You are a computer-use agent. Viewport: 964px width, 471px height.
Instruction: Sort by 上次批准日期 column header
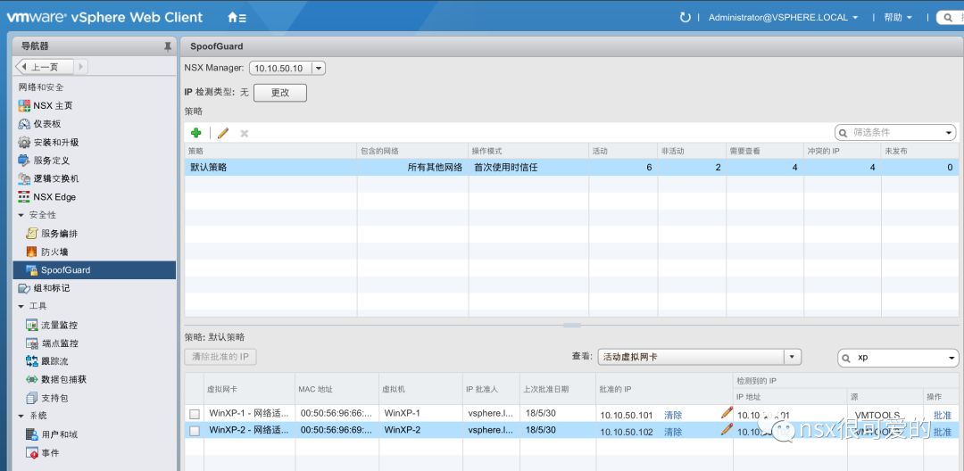click(x=558, y=389)
